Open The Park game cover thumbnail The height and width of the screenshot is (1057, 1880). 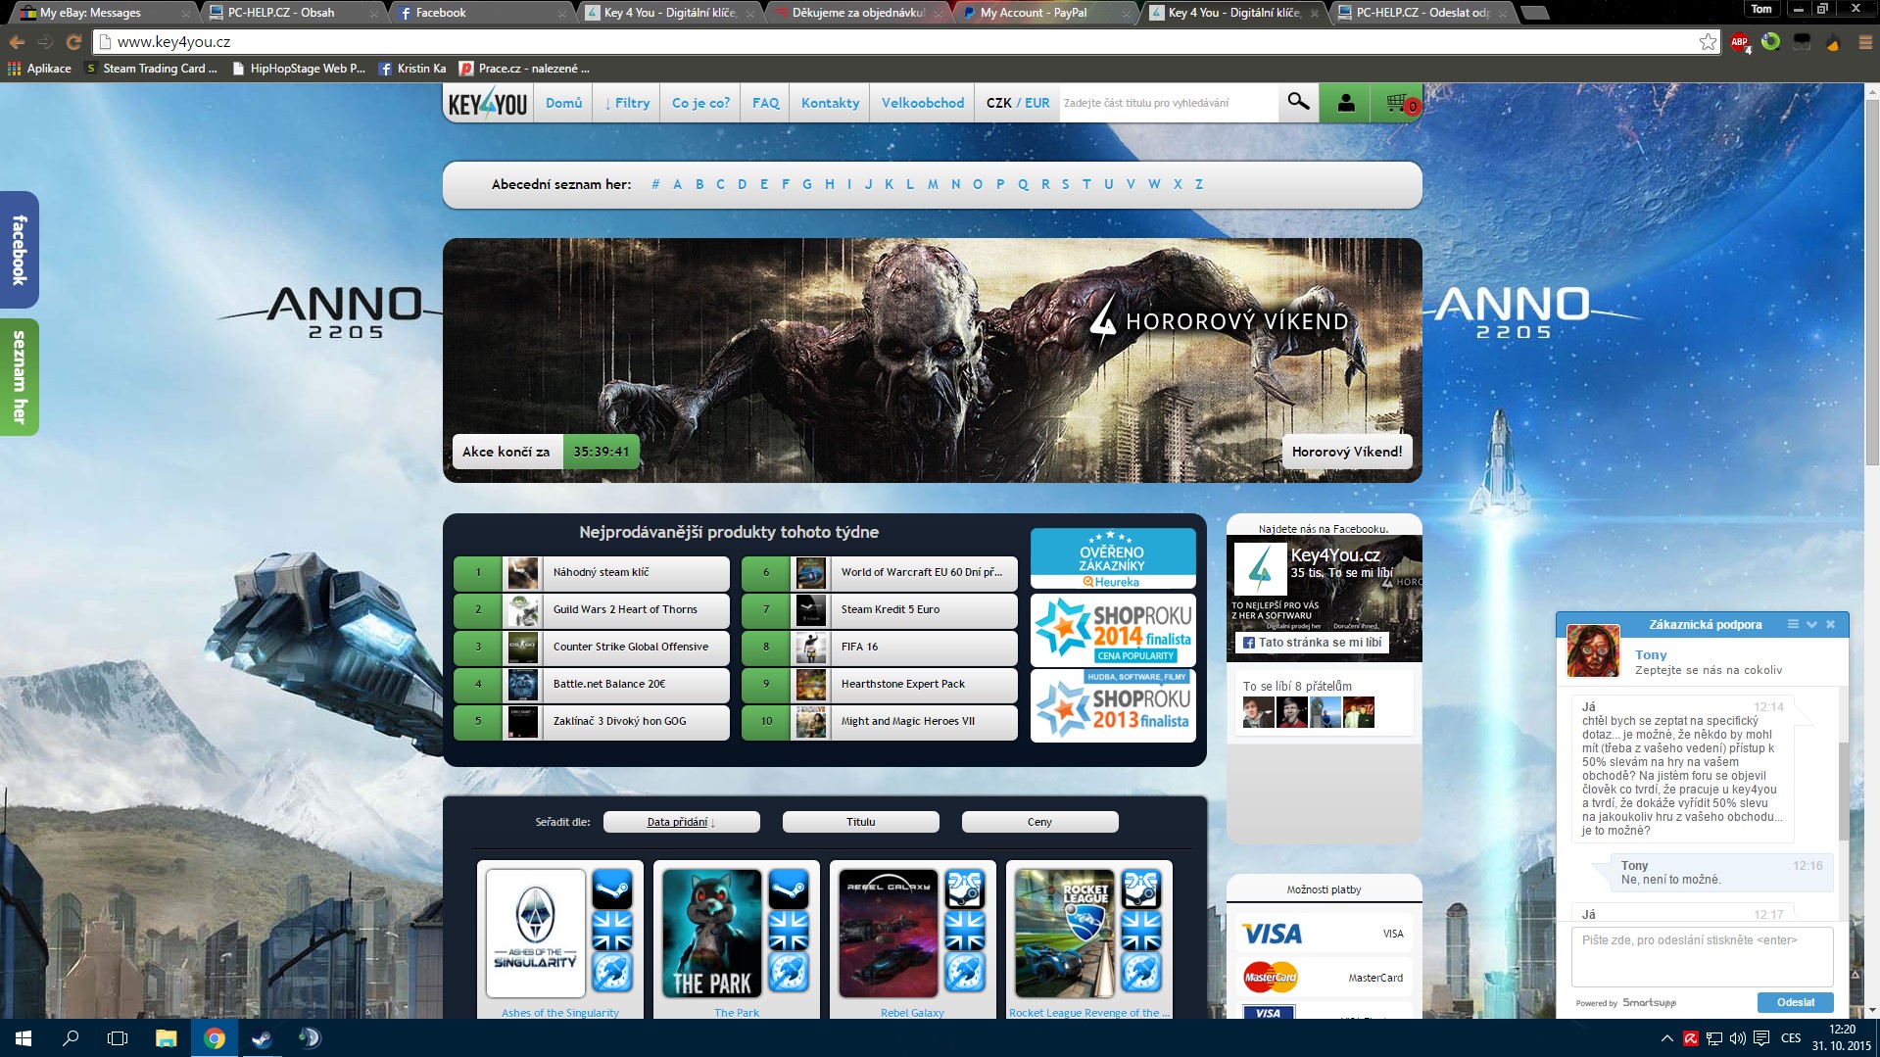point(711,933)
